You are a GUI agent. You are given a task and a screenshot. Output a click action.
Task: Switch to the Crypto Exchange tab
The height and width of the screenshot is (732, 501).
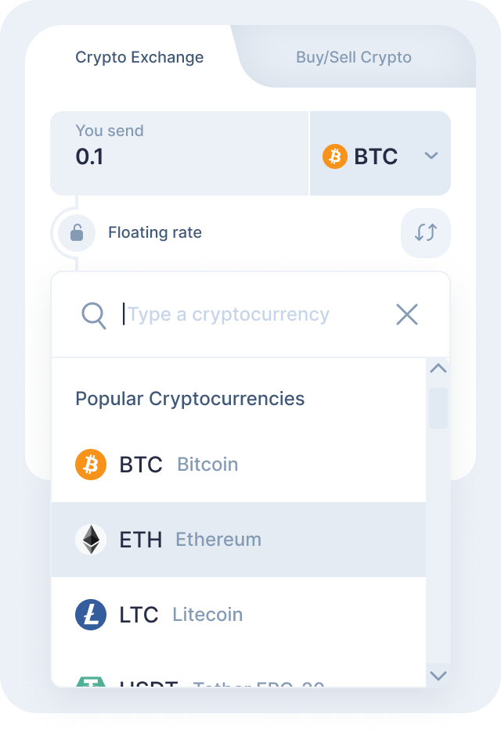pos(139,57)
